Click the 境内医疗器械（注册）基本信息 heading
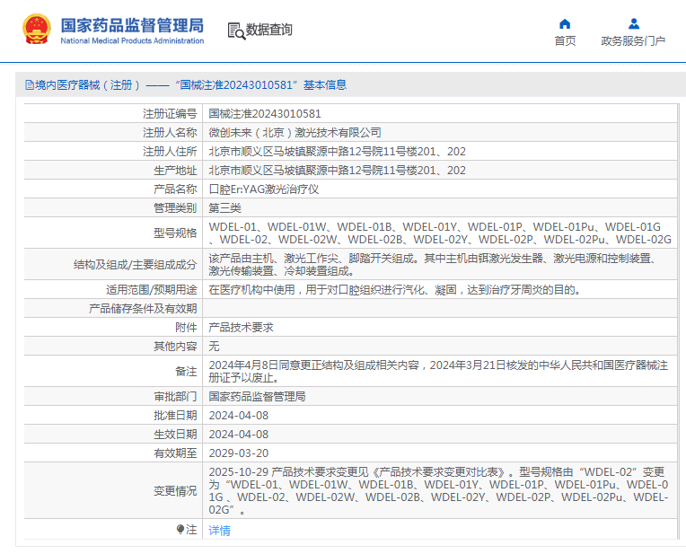This screenshot has height=554, width=686. click(x=187, y=85)
